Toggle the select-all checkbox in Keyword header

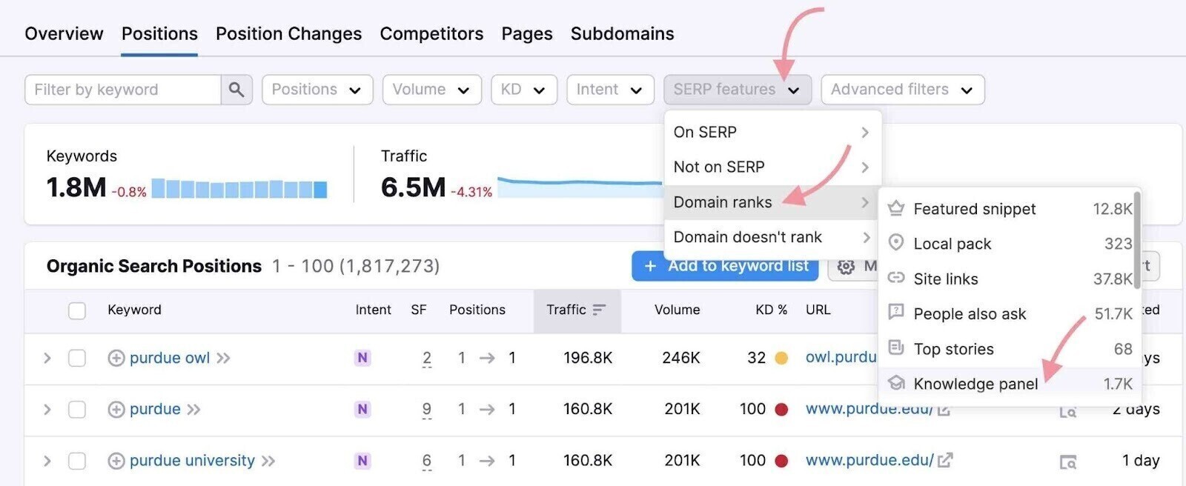[x=77, y=310]
